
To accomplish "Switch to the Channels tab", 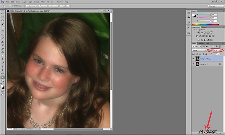I will pyautogui.click(x=201, y=43).
